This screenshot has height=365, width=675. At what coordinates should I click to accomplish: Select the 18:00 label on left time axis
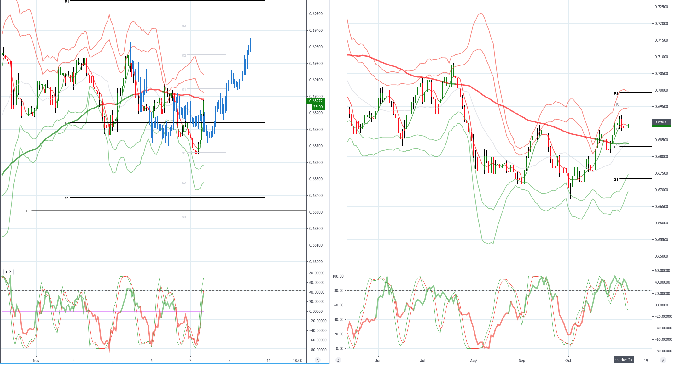(x=297, y=361)
